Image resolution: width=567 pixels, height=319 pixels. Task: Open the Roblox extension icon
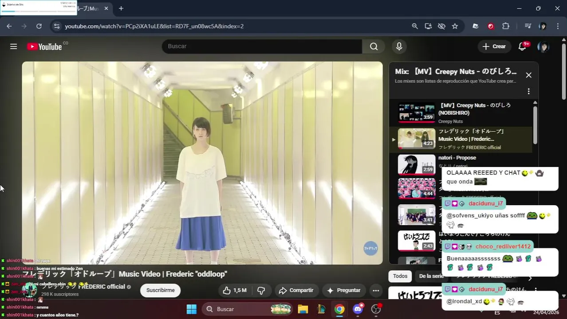tap(476, 26)
